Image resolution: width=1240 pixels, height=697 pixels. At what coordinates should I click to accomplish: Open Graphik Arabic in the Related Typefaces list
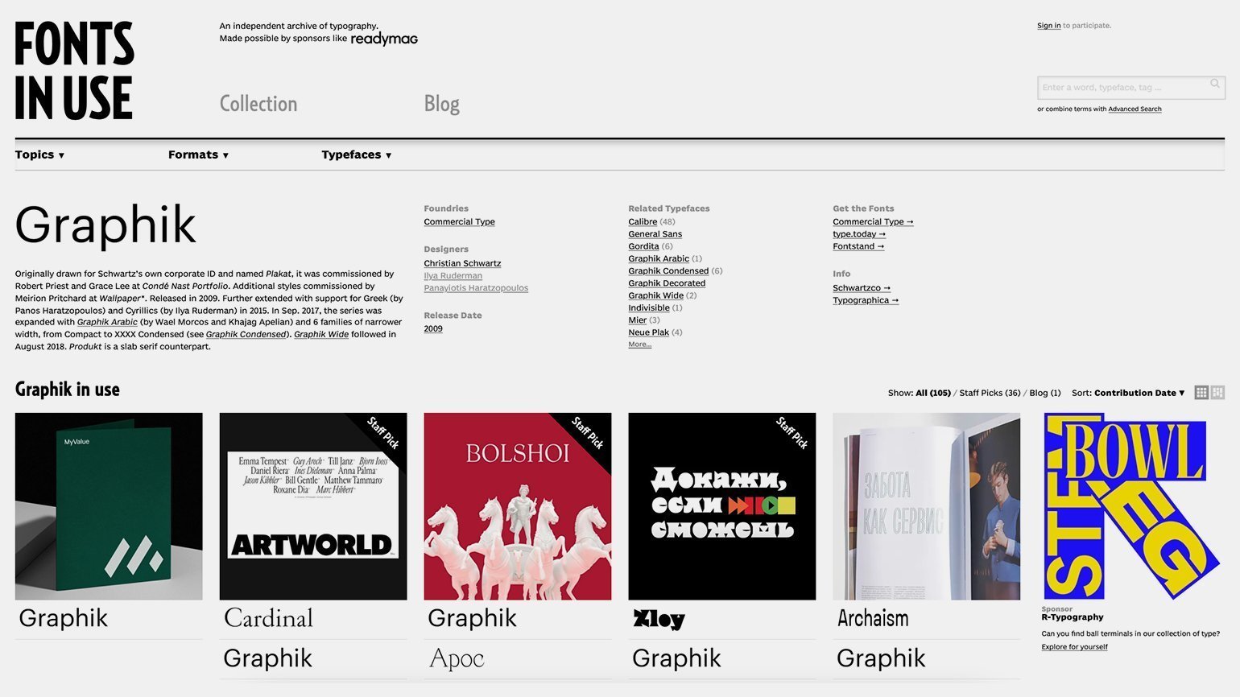pos(659,258)
